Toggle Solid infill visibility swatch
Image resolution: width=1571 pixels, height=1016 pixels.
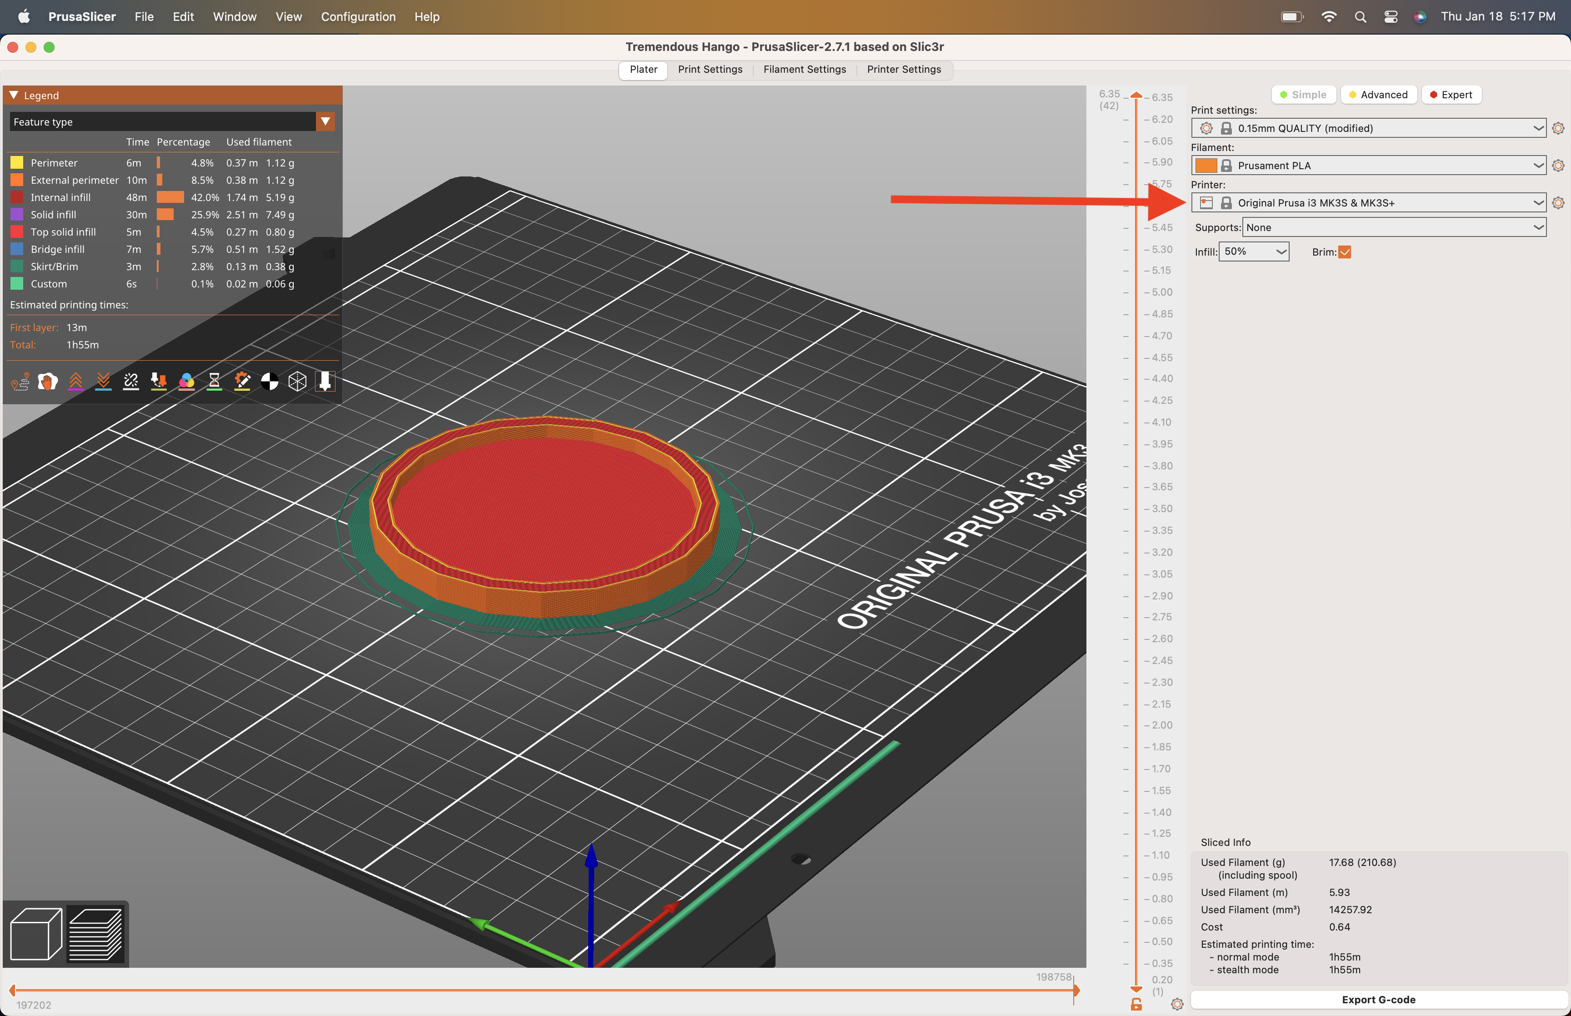pyautogui.click(x=17, y=214)
